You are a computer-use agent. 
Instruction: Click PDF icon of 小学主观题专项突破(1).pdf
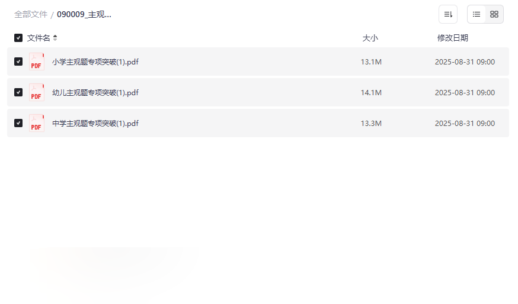[37, 62]
